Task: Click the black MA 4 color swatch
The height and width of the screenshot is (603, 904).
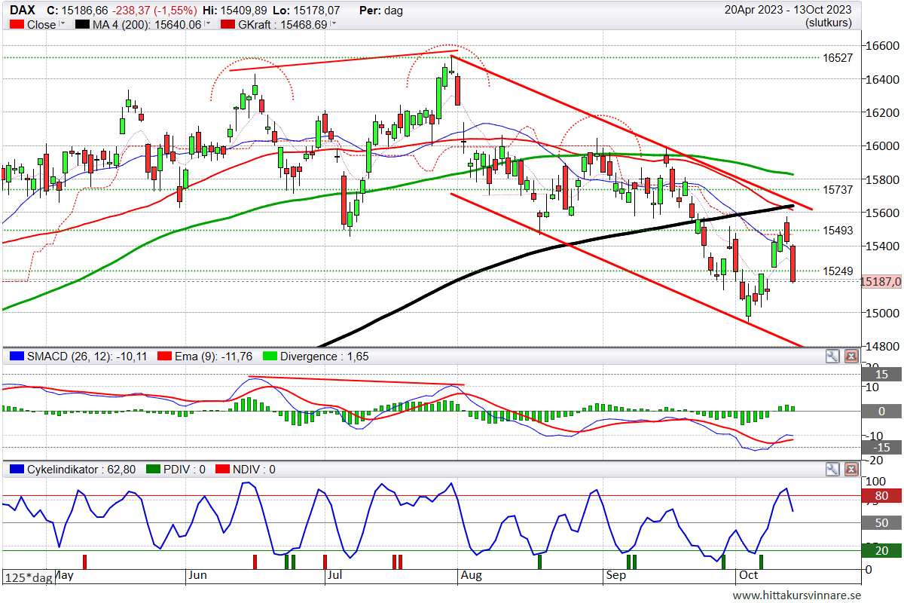Action: pos(83,25)
